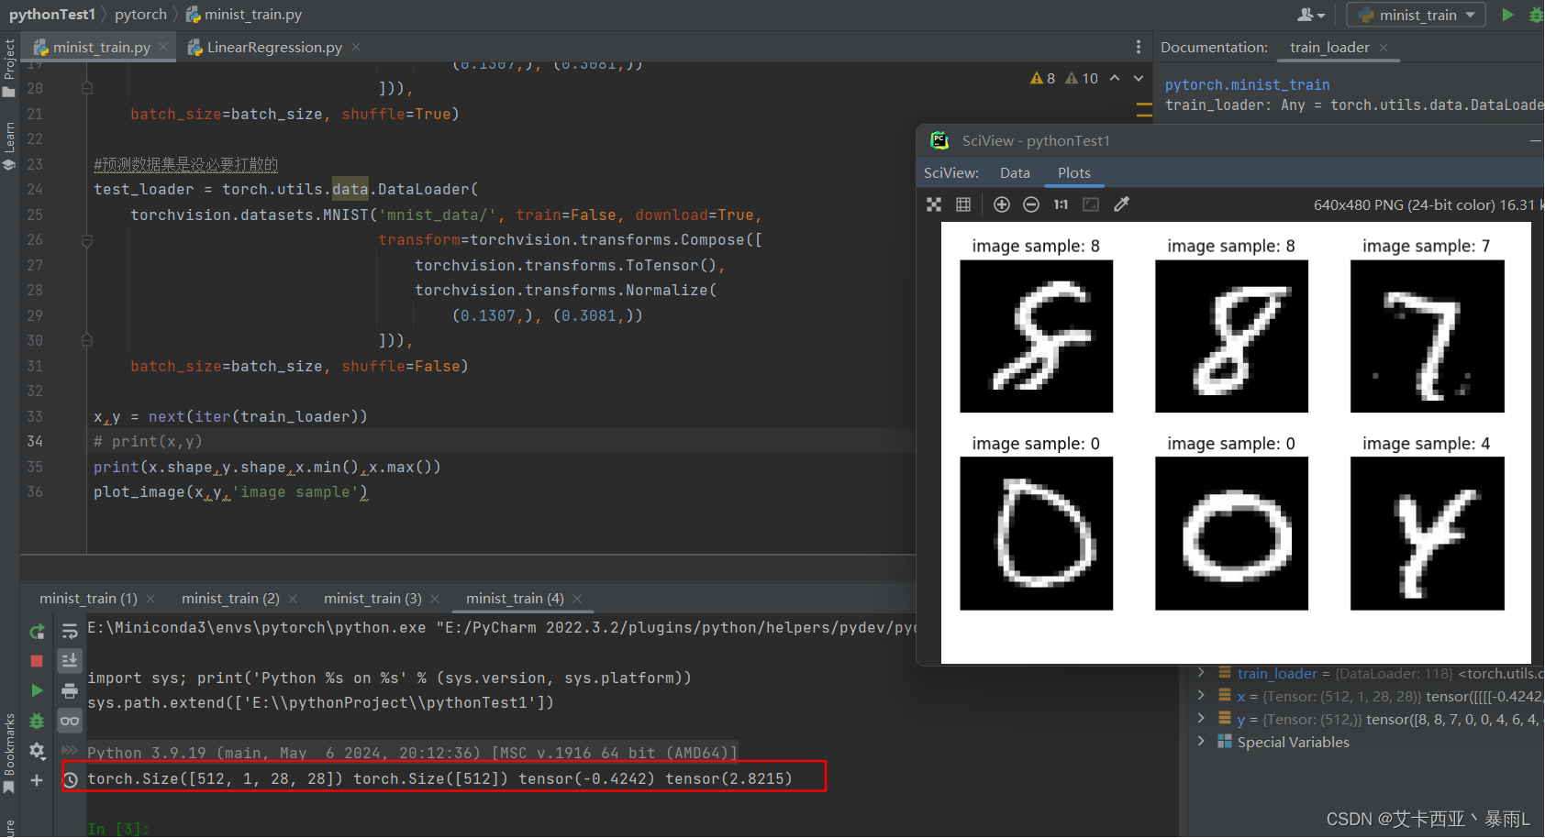
Task: Follow the pytorch.minist_train documentation link
Action: [1247, 84]
